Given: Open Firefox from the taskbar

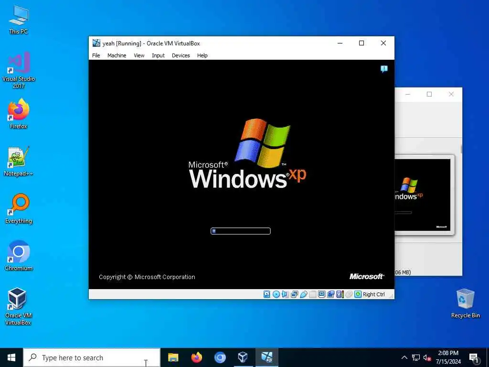Looking at the screenshot, I should (196, 357).
